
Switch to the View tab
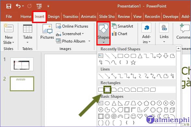pos(137,17)
